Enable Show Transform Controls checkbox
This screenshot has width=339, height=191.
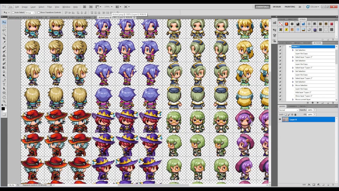39,12
